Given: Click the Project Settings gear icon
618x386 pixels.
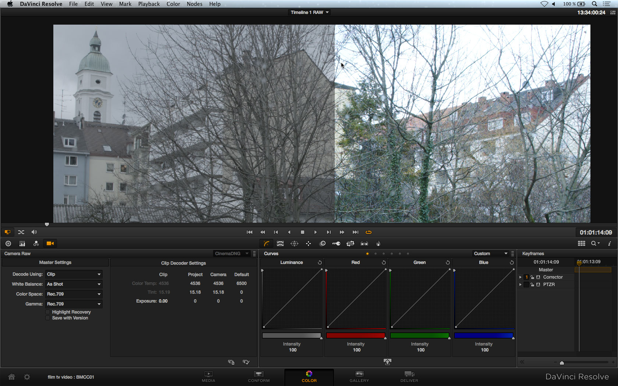Looking at the screenshot, I should tap(27, 377).
